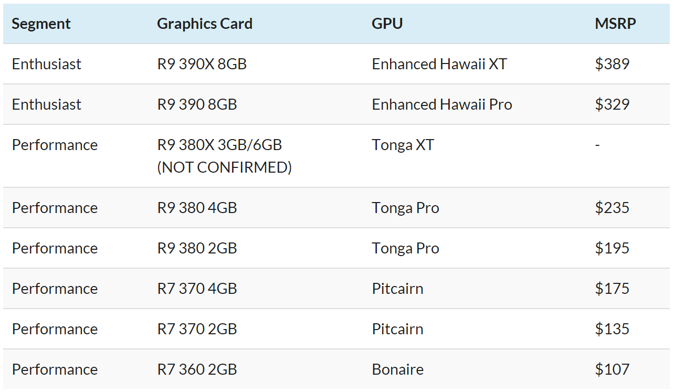Select the R9 390X 8GB cell
The image size is (674, 392).
click(202, 64)
